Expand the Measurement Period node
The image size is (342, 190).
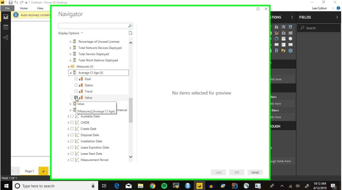68,160
